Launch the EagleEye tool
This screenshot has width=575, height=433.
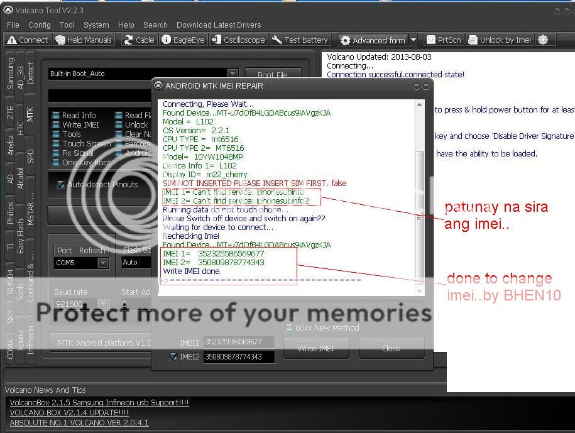(x=183, y=40)
